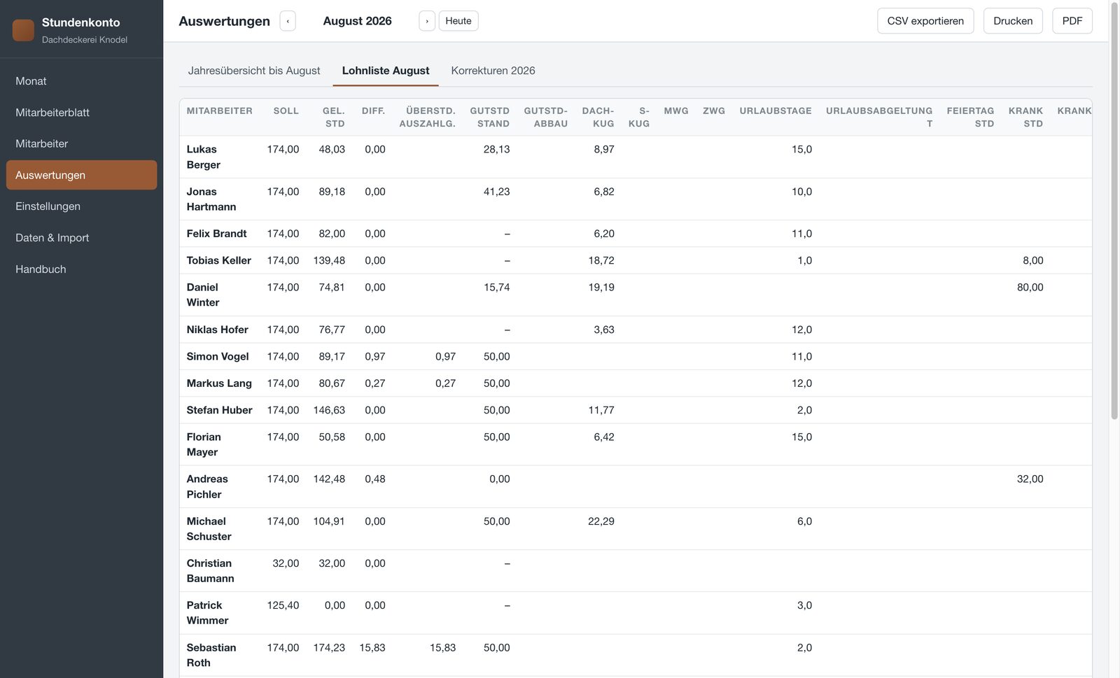Open Handbuch in the sidebar
The width and height of the screenshot is (1120, 678).
(81, 269)
